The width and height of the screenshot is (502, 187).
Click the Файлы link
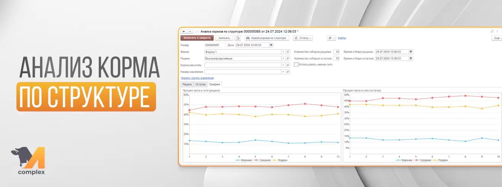342,38
